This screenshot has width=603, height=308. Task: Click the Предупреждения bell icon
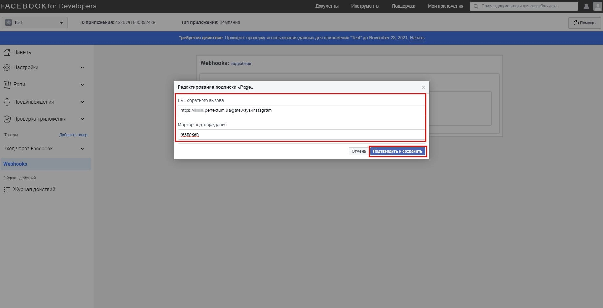pos(7,102)
